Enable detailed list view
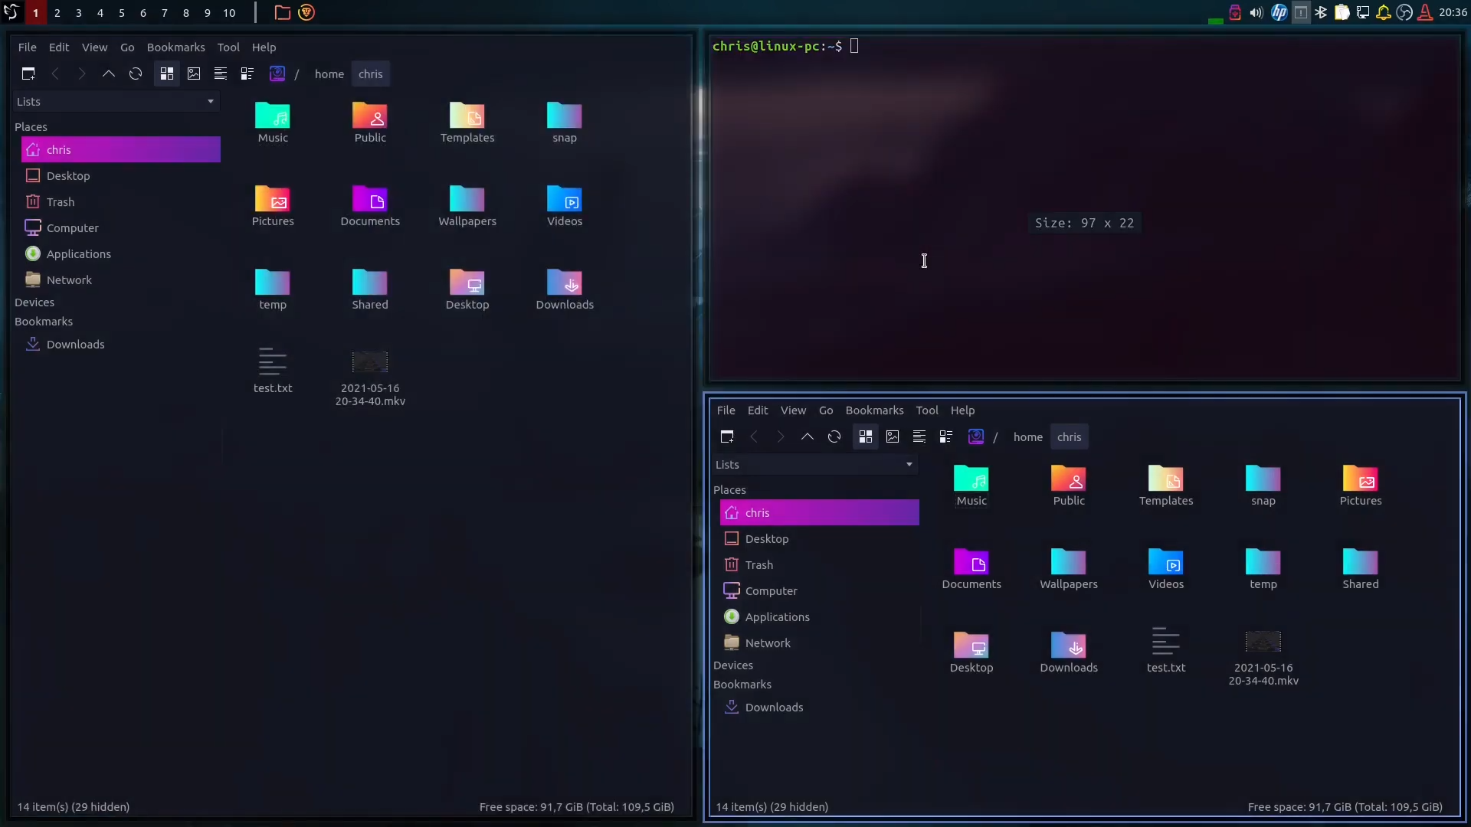1471x827 pixels. coord(220,74)
